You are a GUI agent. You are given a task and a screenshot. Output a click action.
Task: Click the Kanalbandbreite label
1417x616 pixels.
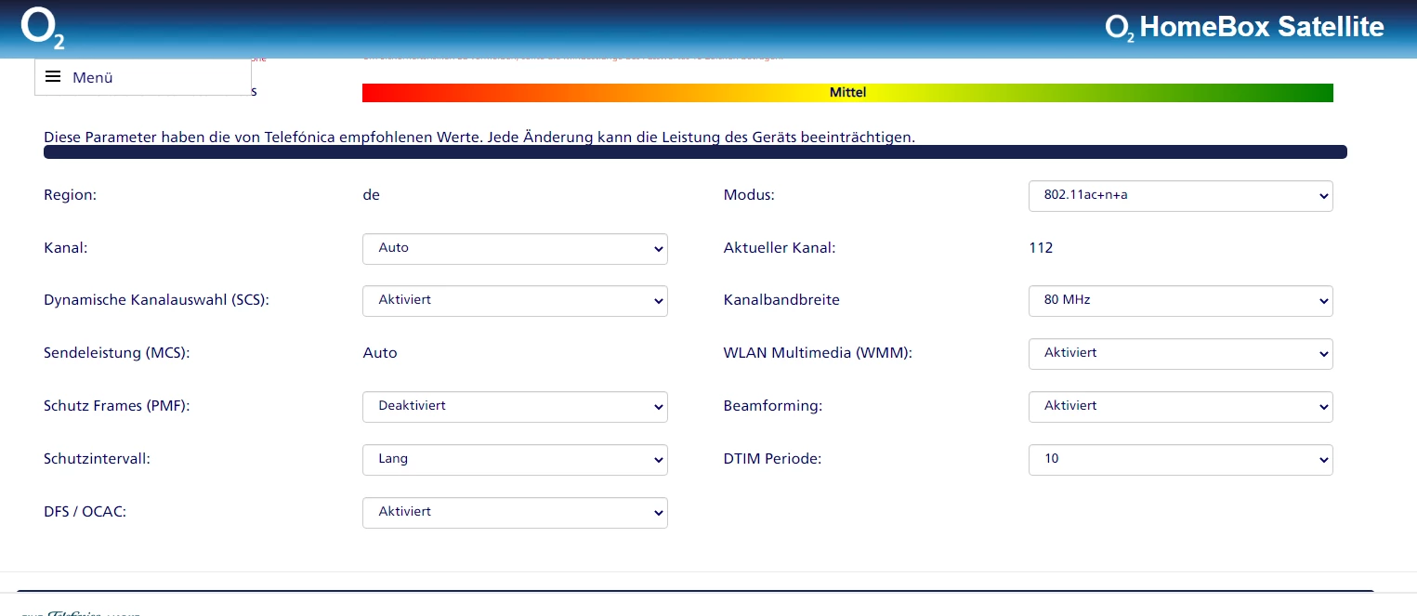coord(781,300)
